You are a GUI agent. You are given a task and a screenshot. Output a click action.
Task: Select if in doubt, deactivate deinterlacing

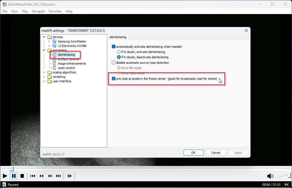point(119,57)
